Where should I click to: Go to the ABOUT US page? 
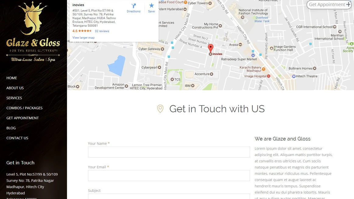15,88
